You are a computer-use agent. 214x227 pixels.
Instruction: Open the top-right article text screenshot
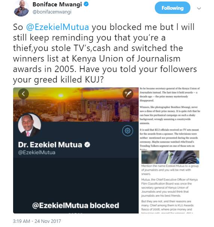coord(170,119)
